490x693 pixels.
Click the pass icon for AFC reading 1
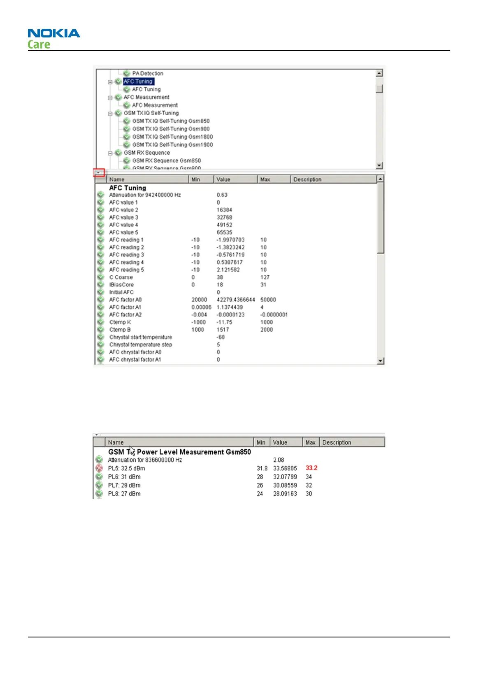[x=100, y=240]
